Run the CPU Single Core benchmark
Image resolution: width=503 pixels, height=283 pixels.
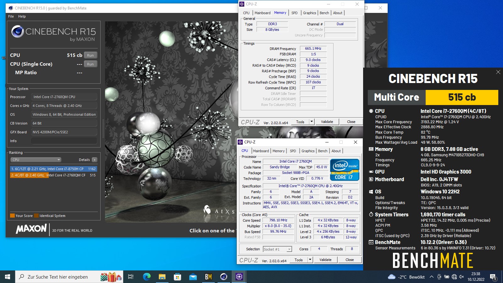click(x=91, y=64)
